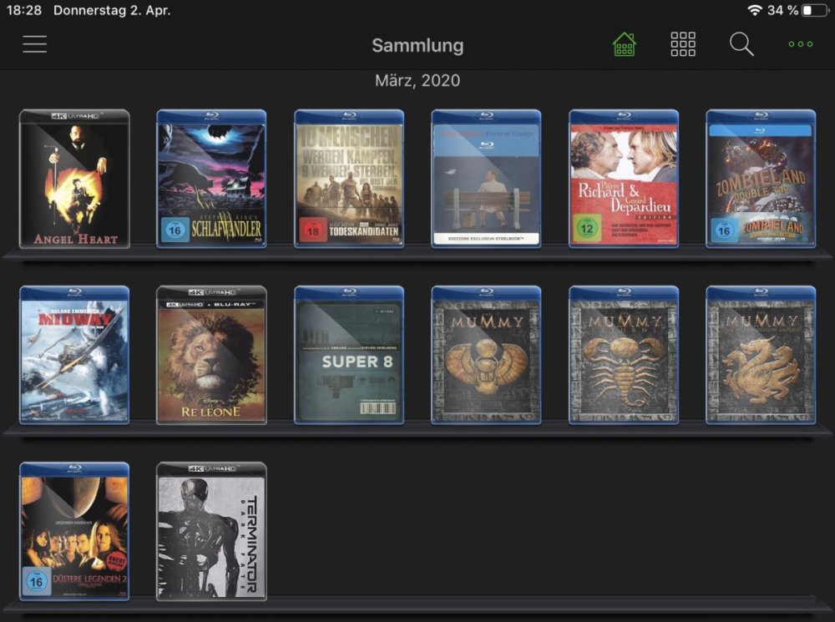Tap the Wi-Fi status icon

754,10
